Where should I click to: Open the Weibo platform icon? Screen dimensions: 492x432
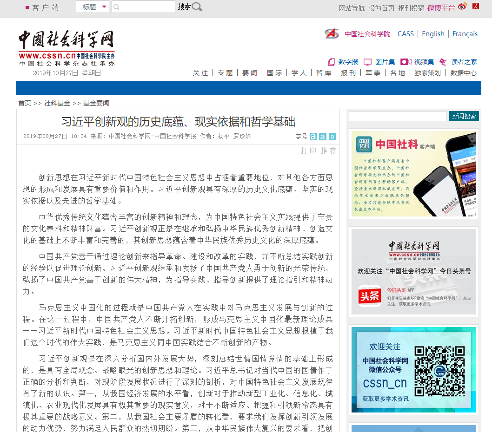pos(462,7)
